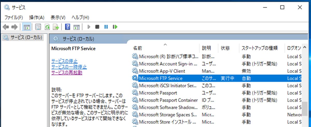Click the green Refresh toolbar icon

pyautogui.click(x=47, y=27)
